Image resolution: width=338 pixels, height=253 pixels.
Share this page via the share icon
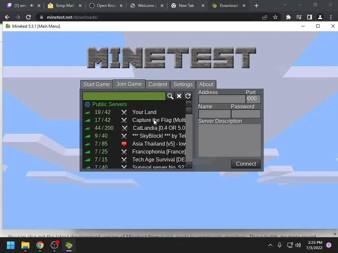coord(265,17)
